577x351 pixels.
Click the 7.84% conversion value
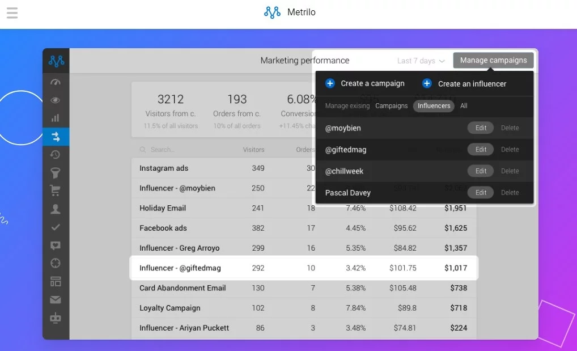[x=356, y=308]
